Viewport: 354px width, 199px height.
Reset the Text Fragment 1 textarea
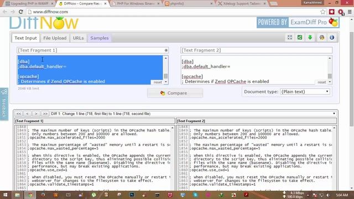coord(158,82)
